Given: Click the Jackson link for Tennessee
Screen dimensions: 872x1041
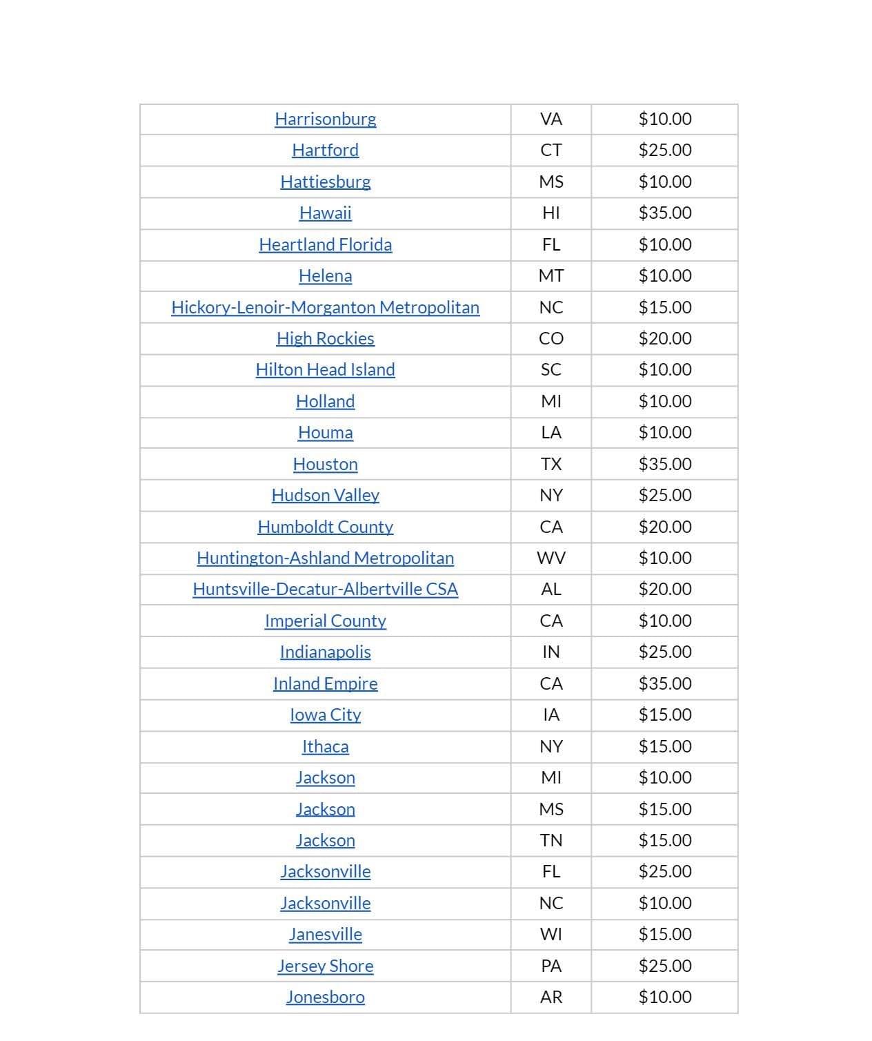Looking at the screenshot, I should pos(325,840).
